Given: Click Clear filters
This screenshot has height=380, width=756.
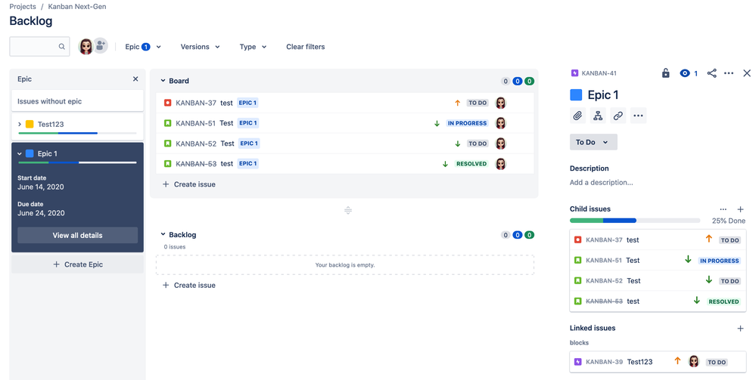Looking at the screenshot, I should 305,47.
